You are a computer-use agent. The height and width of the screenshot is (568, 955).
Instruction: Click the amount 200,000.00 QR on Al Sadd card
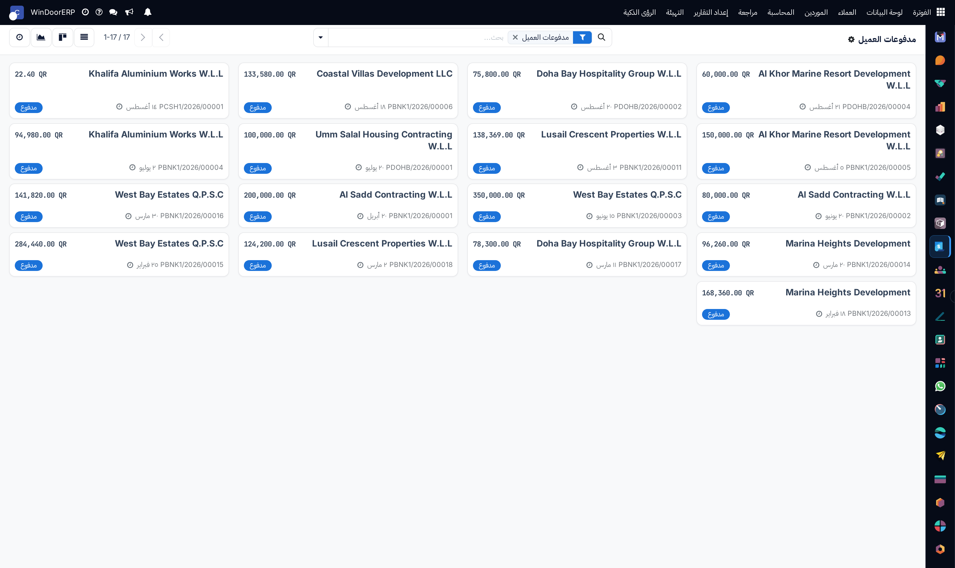(x=270, y=195)
